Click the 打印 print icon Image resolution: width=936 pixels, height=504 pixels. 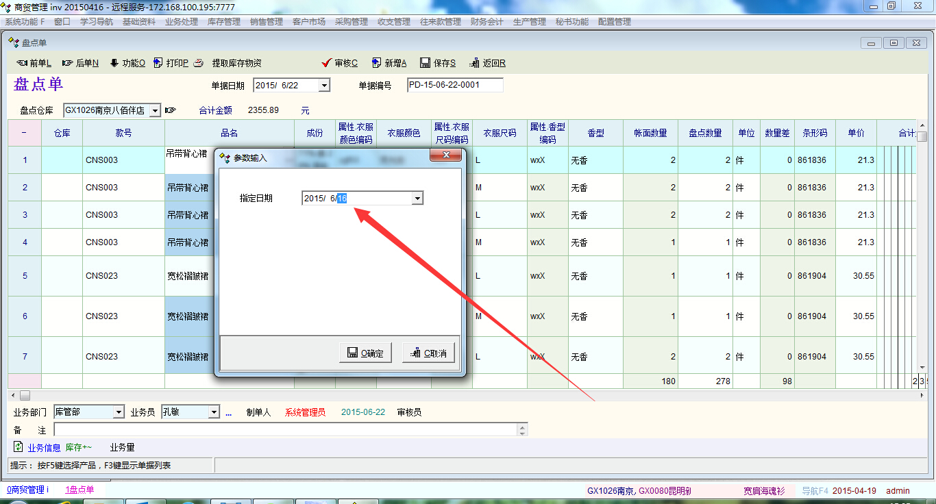point(158,63)
